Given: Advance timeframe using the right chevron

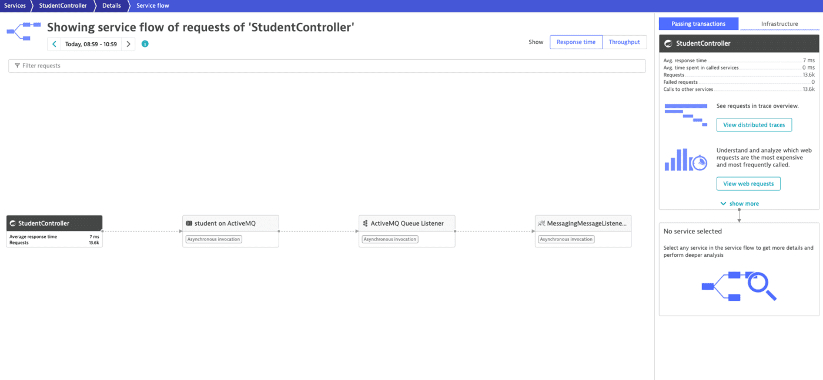Looking at the screenshot, I should [129, 43].
